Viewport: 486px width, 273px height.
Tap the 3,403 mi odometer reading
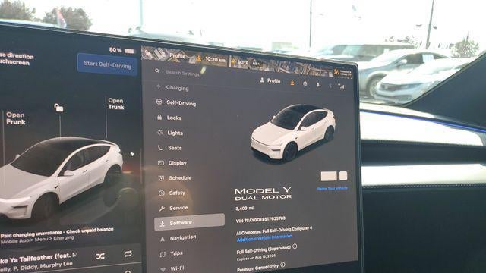tap(245, 209)
